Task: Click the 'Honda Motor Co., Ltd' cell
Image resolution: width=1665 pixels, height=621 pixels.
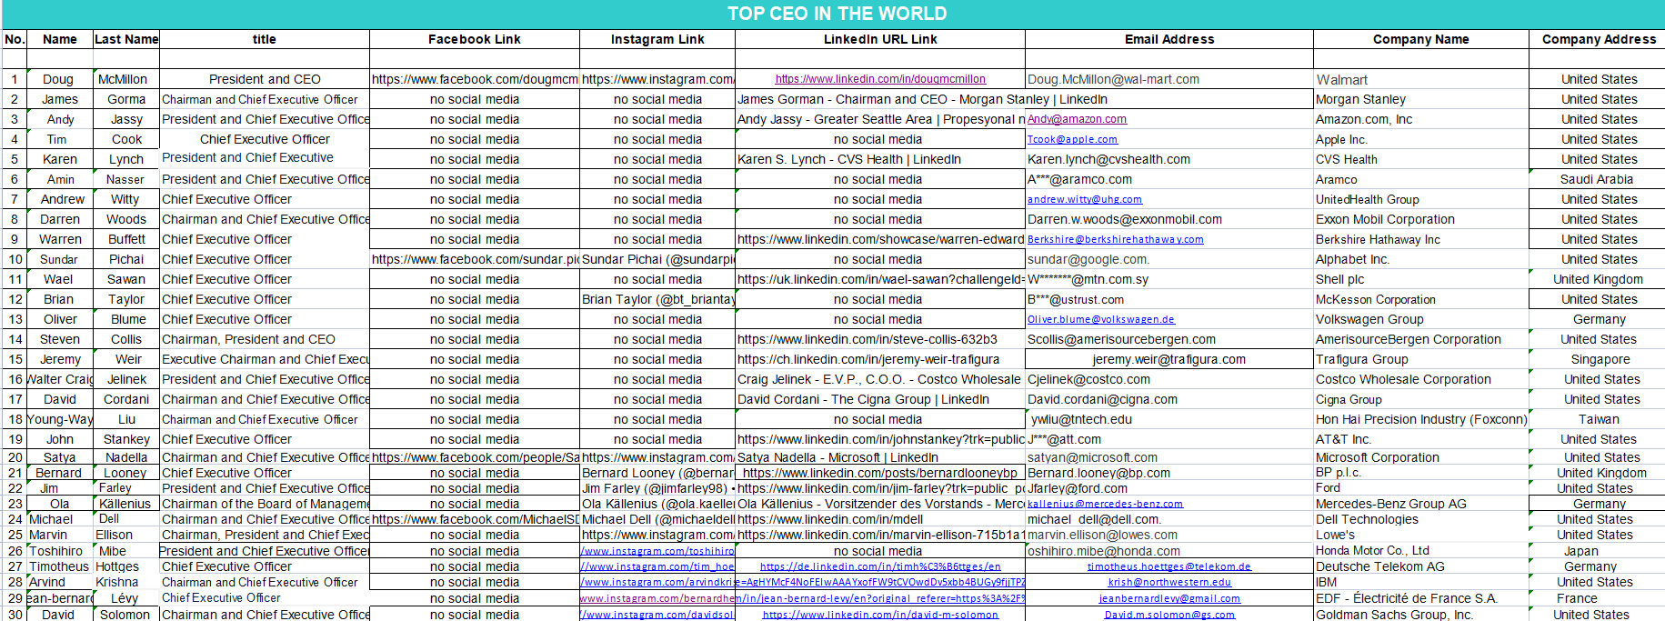Action: point(1421,551)
